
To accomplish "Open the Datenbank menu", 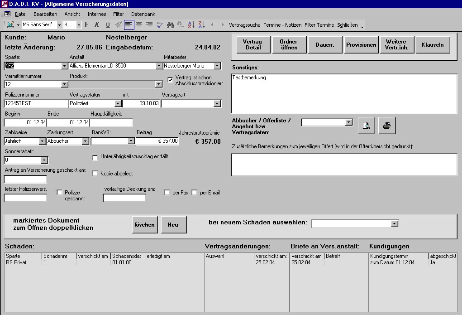I will [143, 14].
